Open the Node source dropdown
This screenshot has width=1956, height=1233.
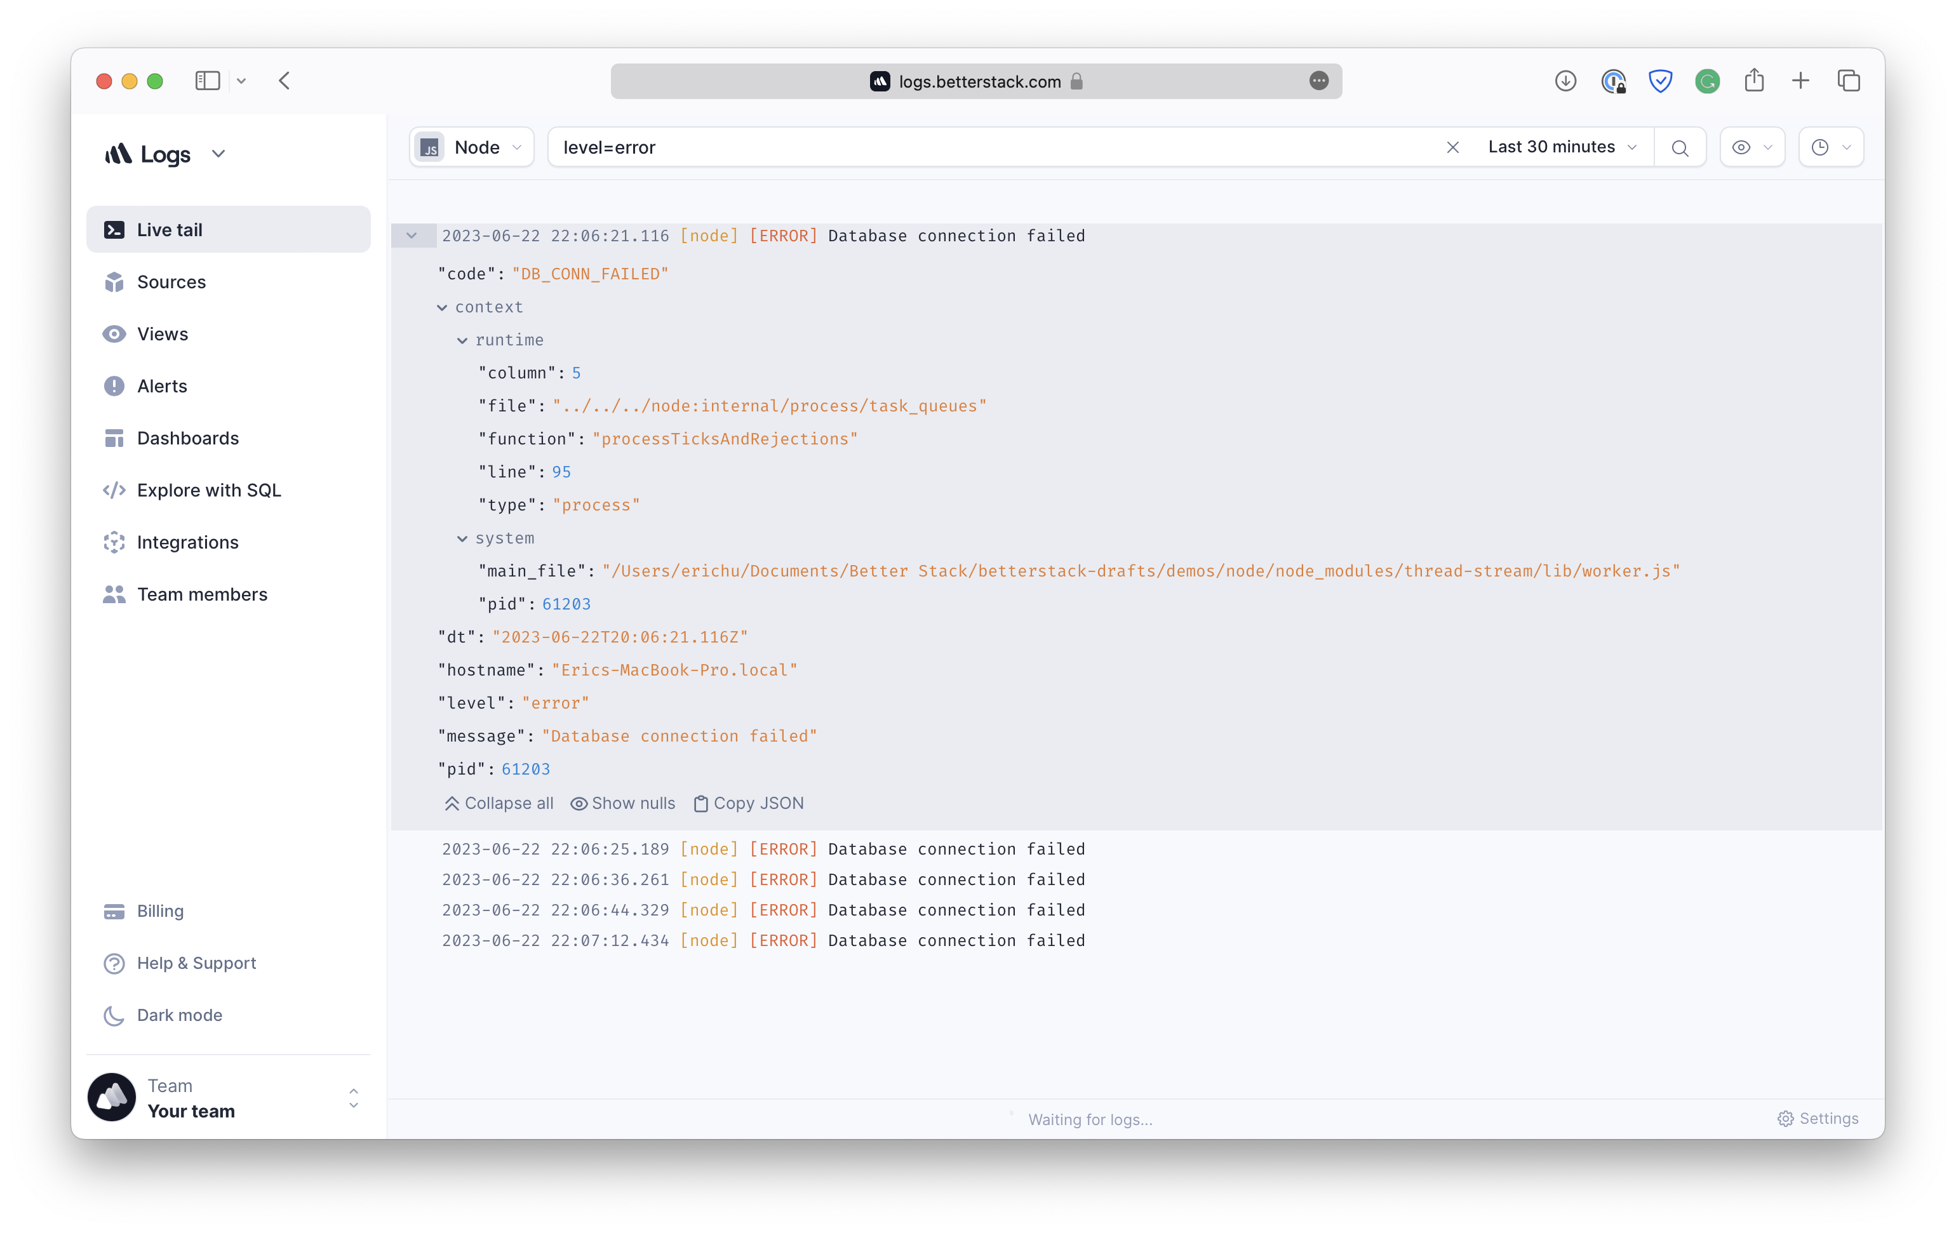(471, 147)
